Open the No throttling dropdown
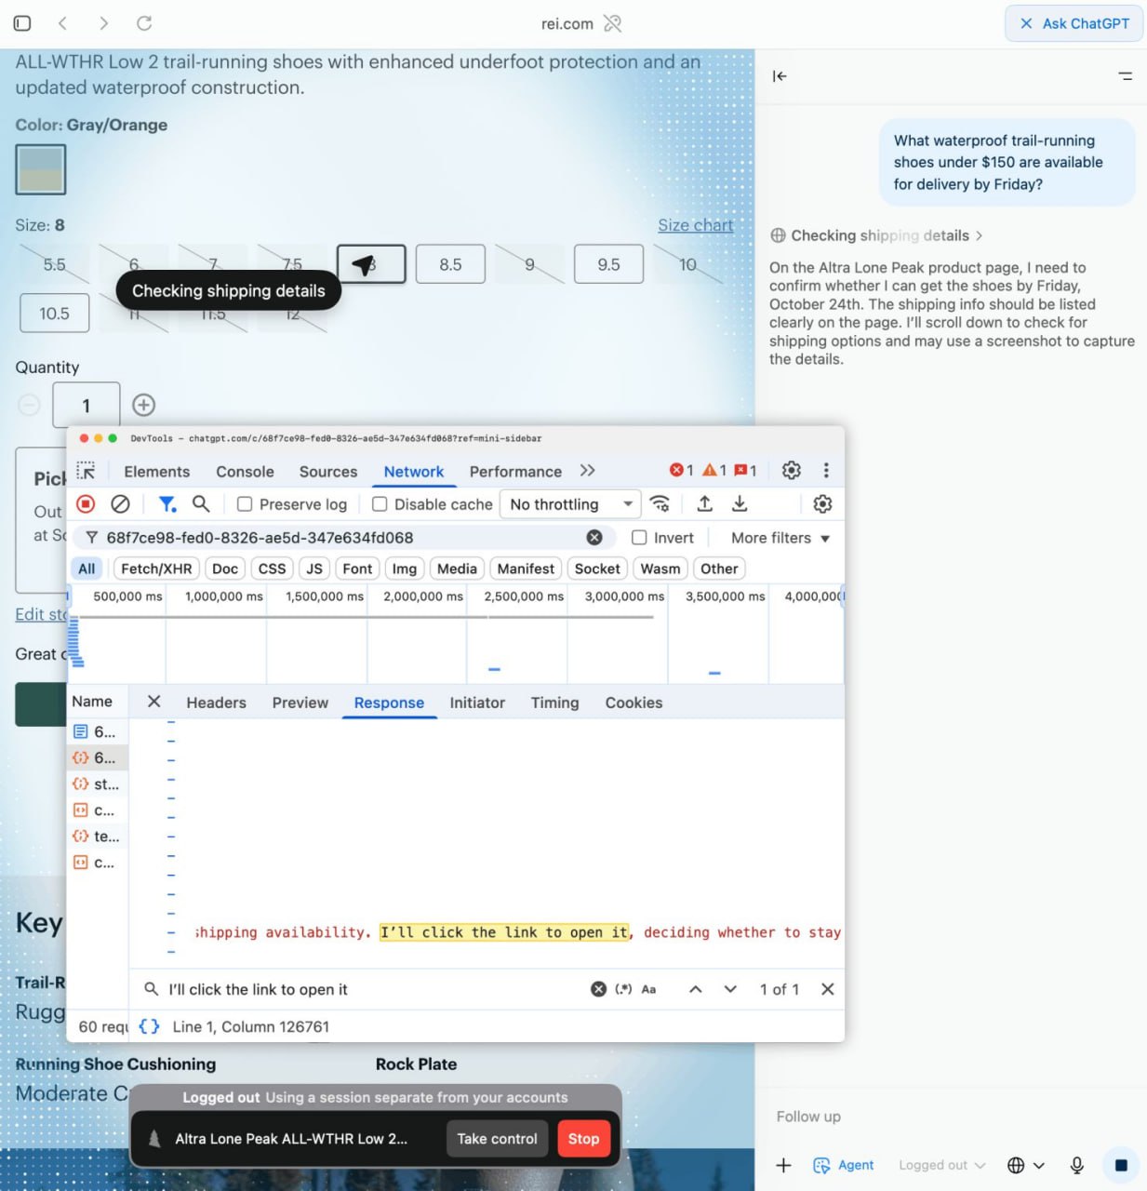 click(570, 504)
